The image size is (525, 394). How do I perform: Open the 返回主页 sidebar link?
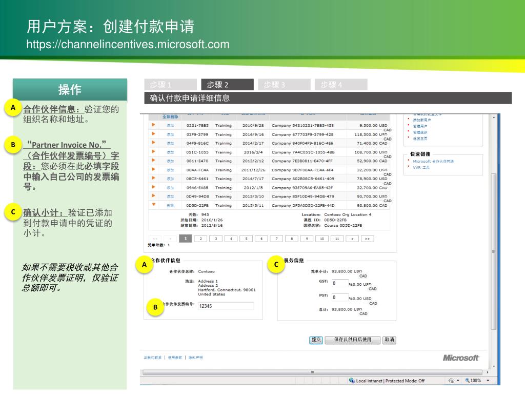click(x=420, y=139)
